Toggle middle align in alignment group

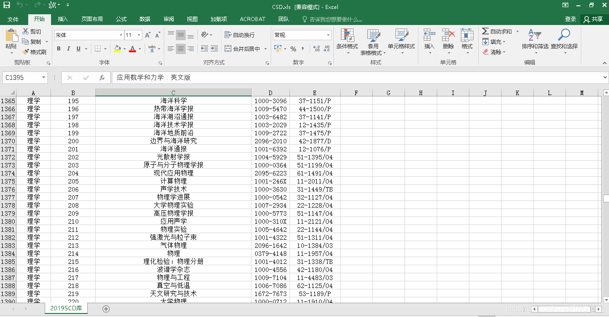click(x=181, y=35)
